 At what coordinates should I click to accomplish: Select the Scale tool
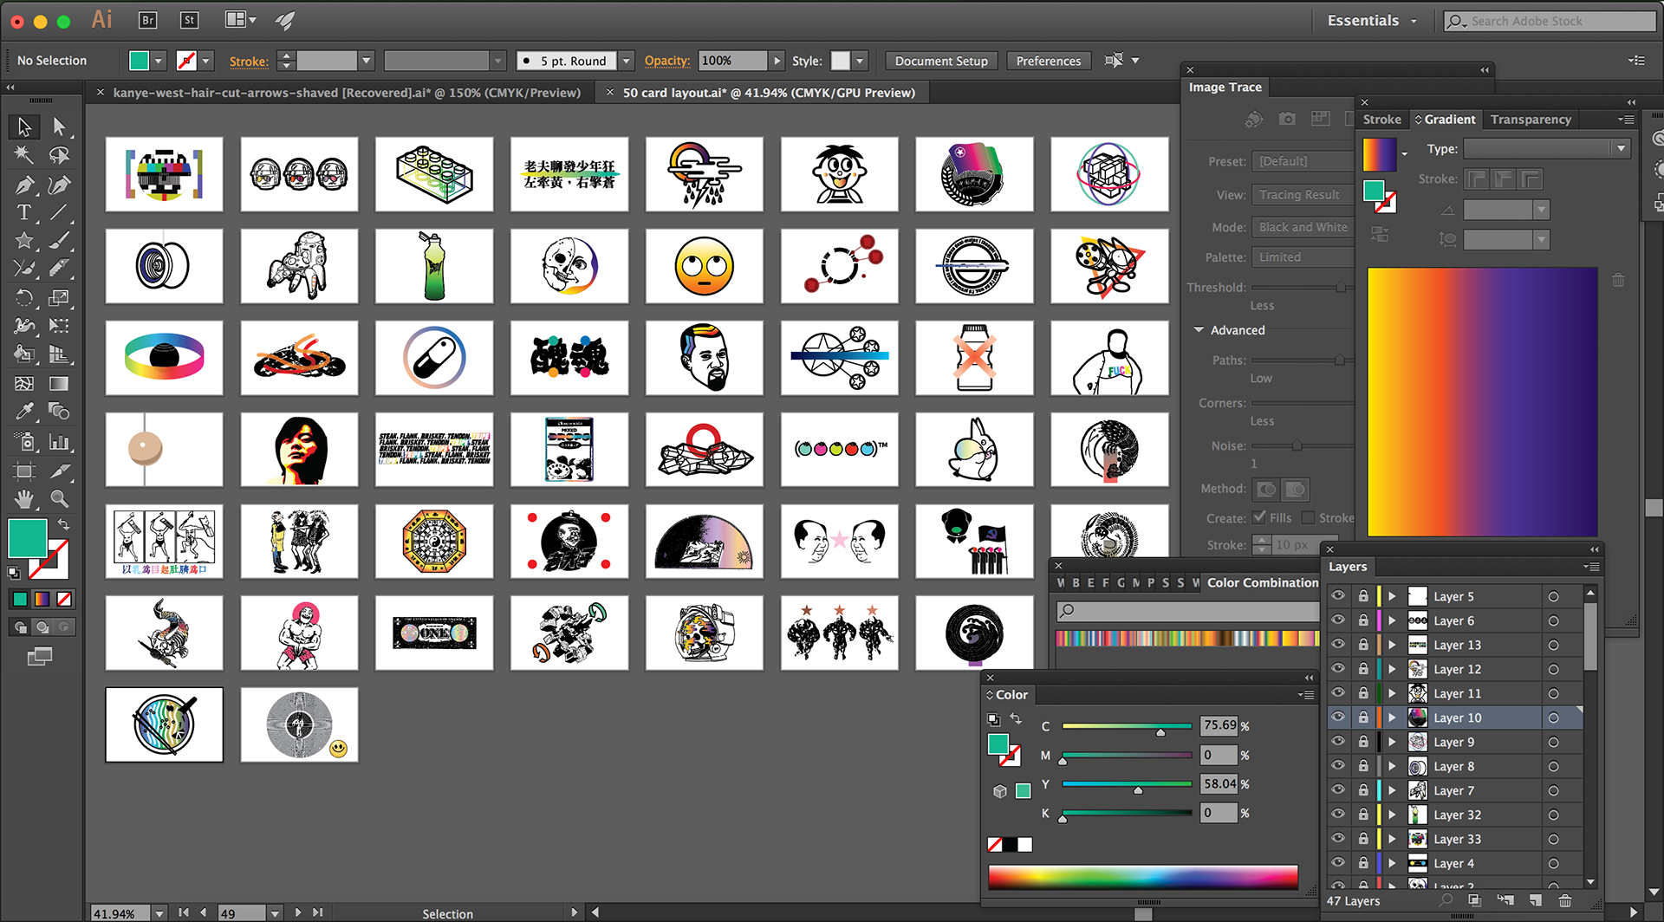[x=59, y=298]
